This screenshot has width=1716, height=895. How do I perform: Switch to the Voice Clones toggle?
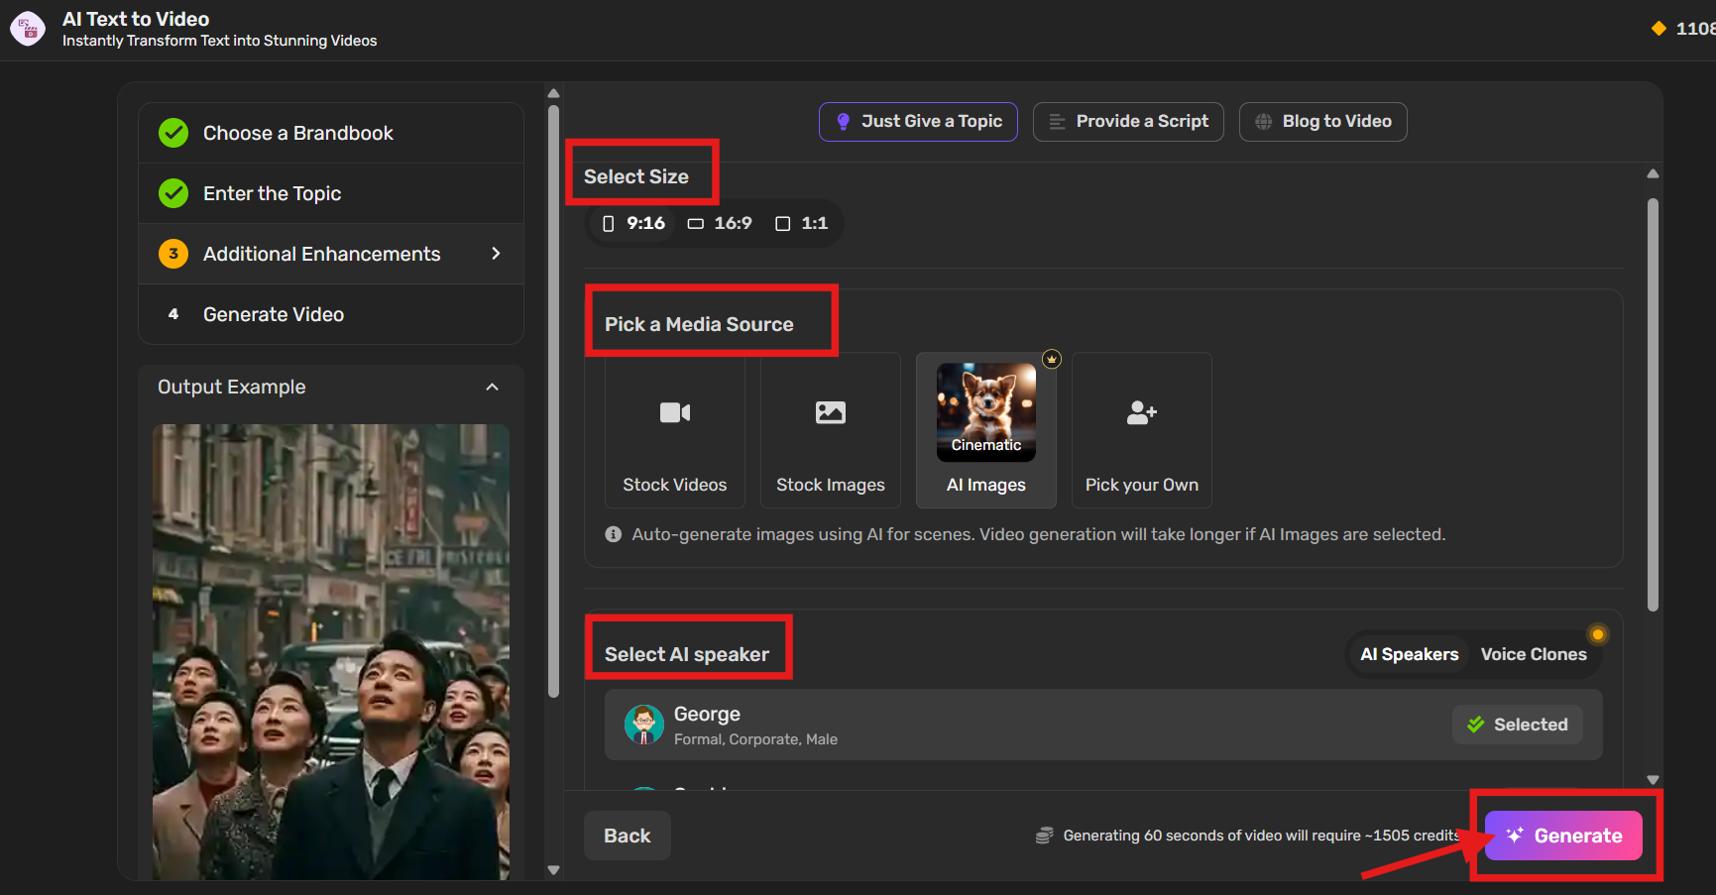(1533, 654)
